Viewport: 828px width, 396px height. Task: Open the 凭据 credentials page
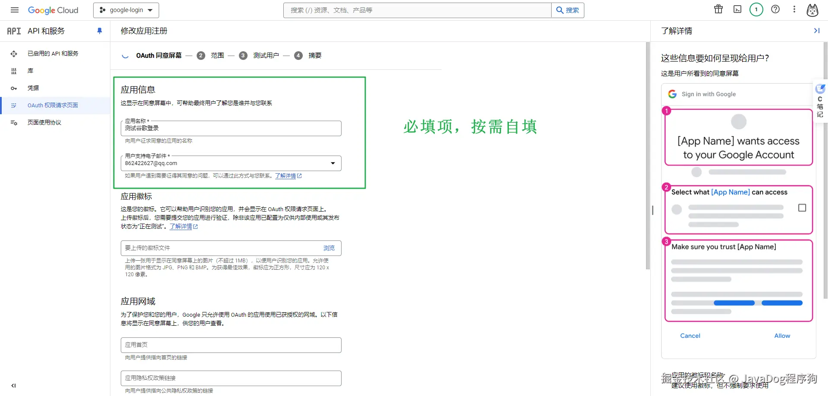(33, 88)
